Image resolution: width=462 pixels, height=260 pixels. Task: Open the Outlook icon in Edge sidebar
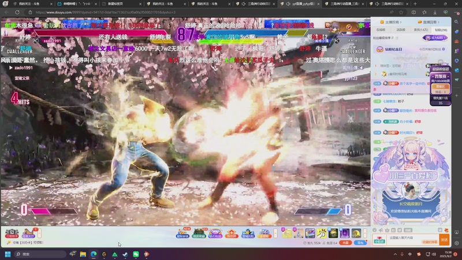(x=456, y=70)
